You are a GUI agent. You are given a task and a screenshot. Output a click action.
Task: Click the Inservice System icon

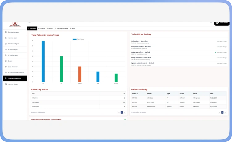(6, 84)
